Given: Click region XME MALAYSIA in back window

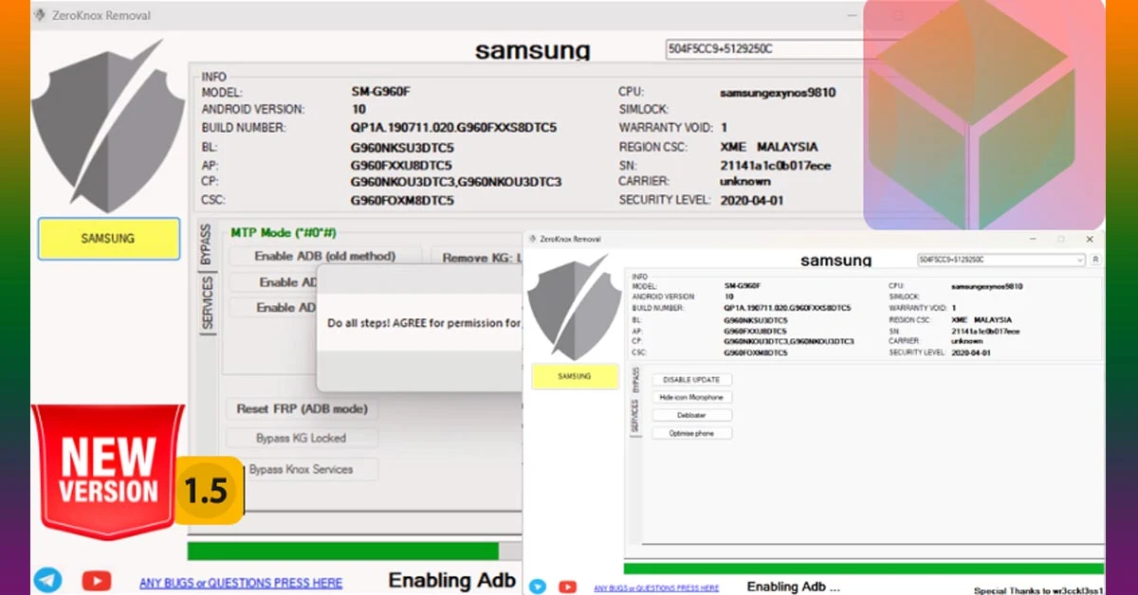Looking at the screenshot, I should pos(768,147).
